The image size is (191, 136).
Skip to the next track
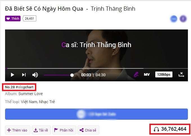pos(24,75)
